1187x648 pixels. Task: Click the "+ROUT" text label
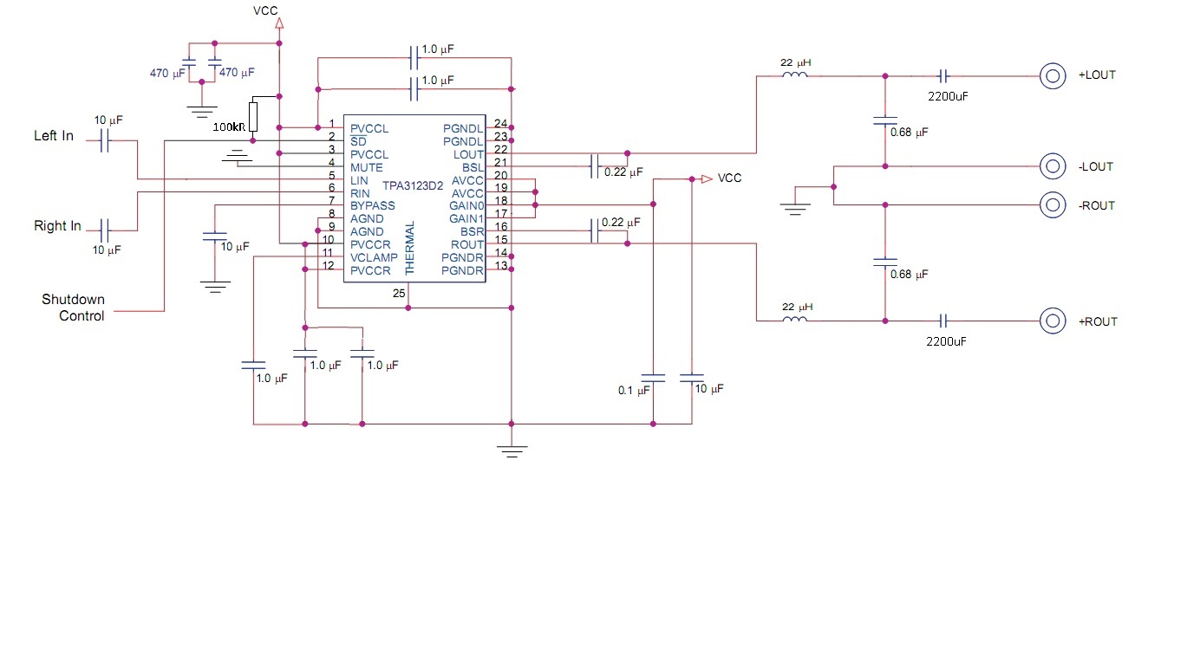pos(1098,322)
